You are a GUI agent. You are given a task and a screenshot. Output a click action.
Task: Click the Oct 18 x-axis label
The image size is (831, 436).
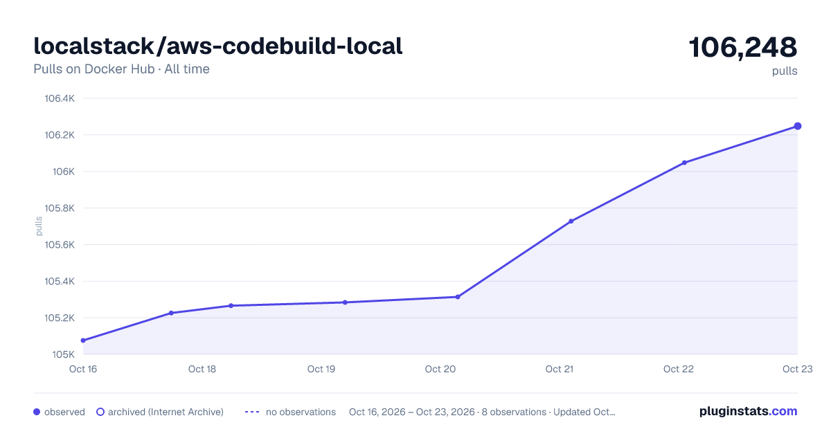pos(202,369)
